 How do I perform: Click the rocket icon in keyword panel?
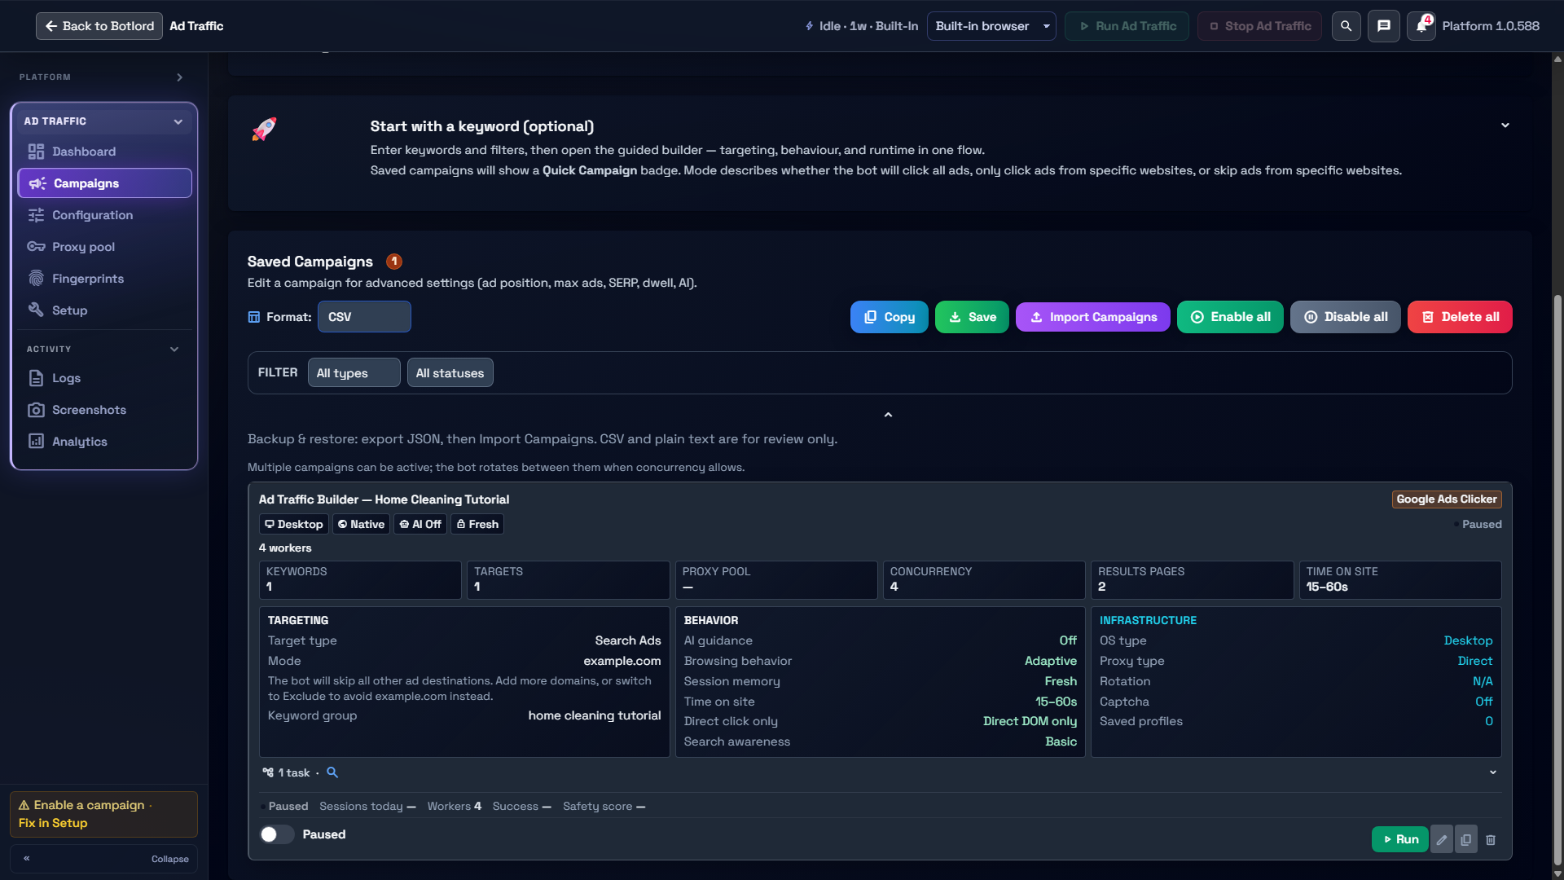(x=264, y=129)
